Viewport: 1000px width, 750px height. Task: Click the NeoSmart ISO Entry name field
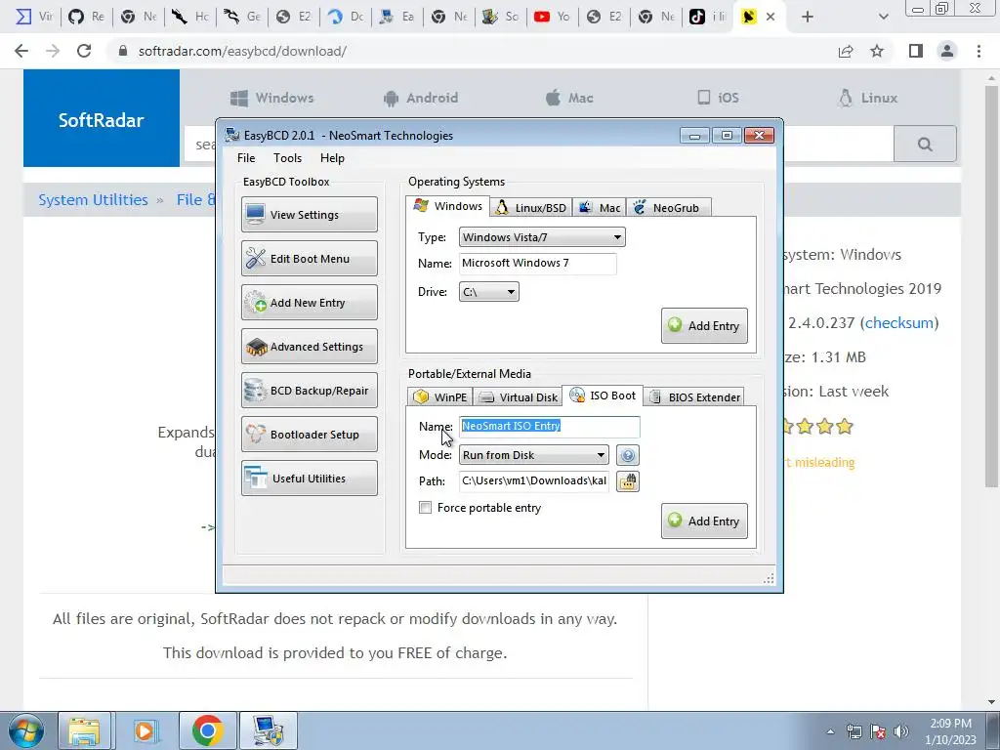[549, 426]
